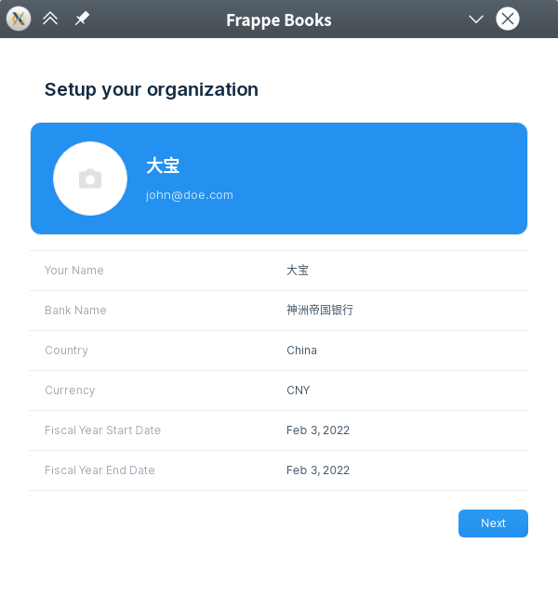Toggle the pin window icon
Viewport: 558px width, 596px height.
tap(82, 19)
